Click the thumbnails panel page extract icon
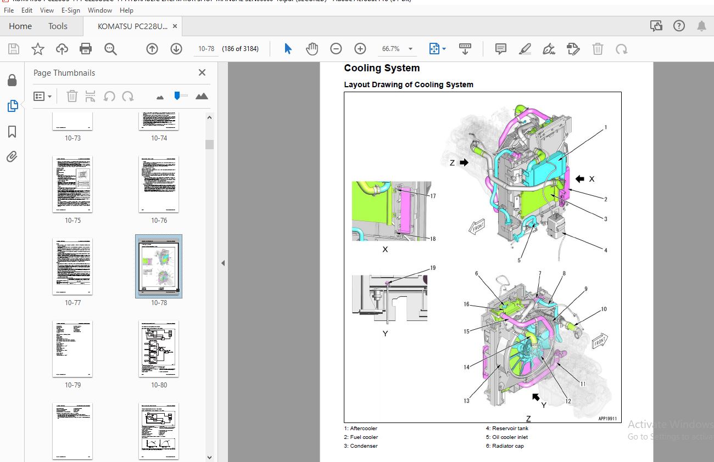This screenshot has width=714, height=462. point(91,97)
